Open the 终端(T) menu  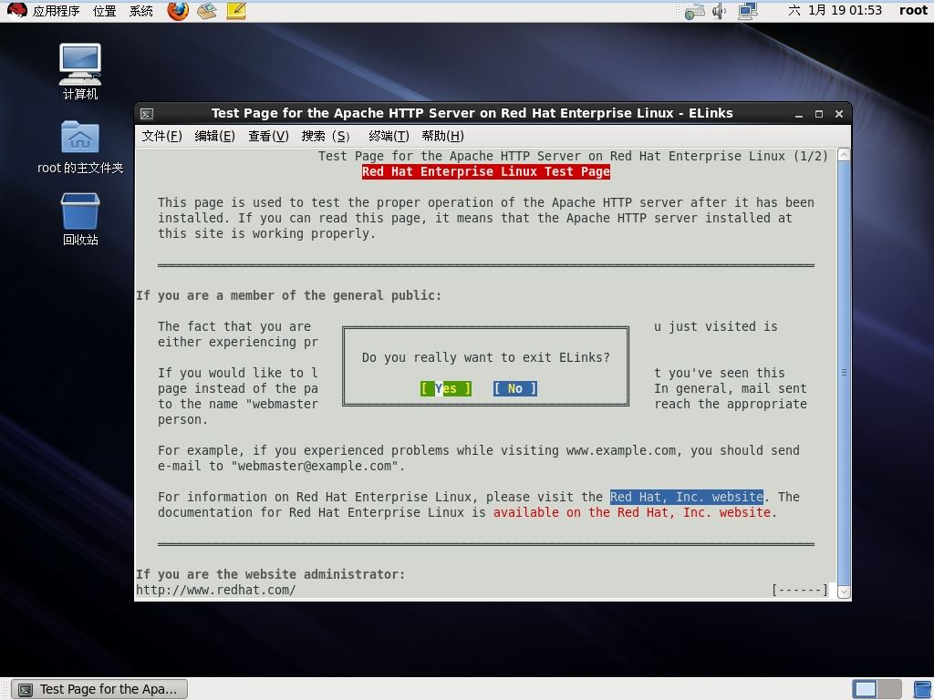[x=389, y=137]
